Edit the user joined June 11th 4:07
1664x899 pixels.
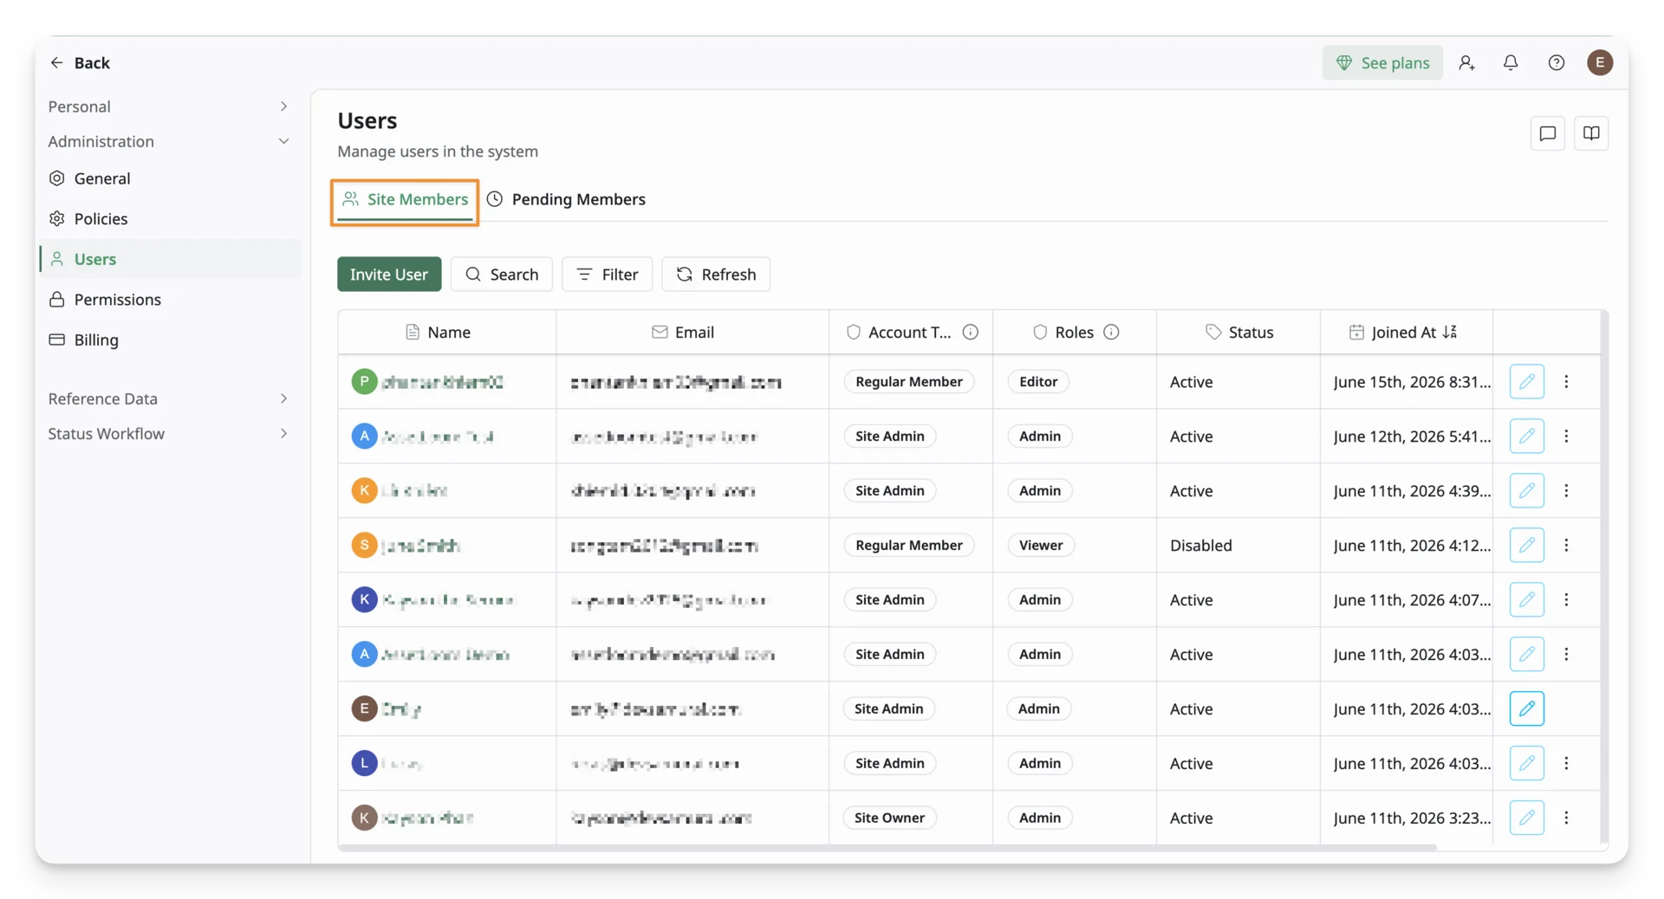[x=1526, y=599]
